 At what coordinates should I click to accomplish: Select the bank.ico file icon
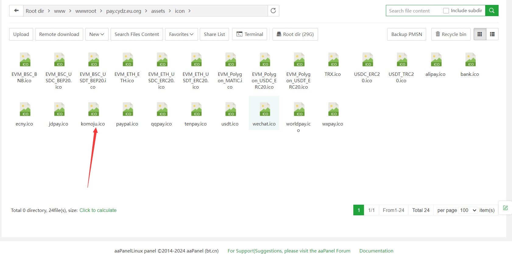tap(470, 60)
